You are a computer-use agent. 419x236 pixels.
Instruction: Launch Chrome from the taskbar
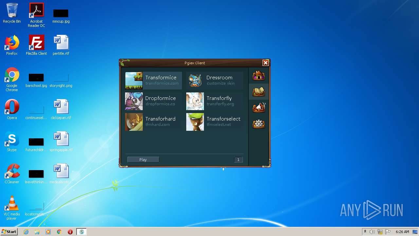tap(59, 232)
